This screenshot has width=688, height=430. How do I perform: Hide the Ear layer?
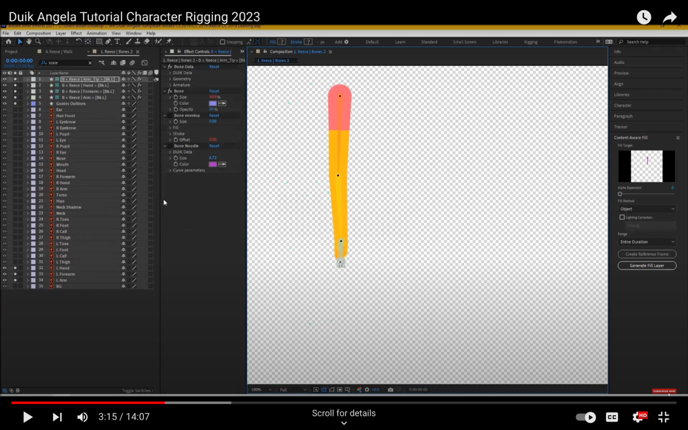[x=4, y=109]
